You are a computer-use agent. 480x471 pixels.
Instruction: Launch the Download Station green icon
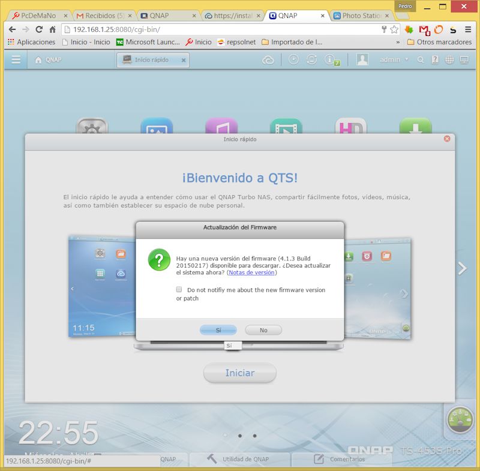(x=415, y=126)
